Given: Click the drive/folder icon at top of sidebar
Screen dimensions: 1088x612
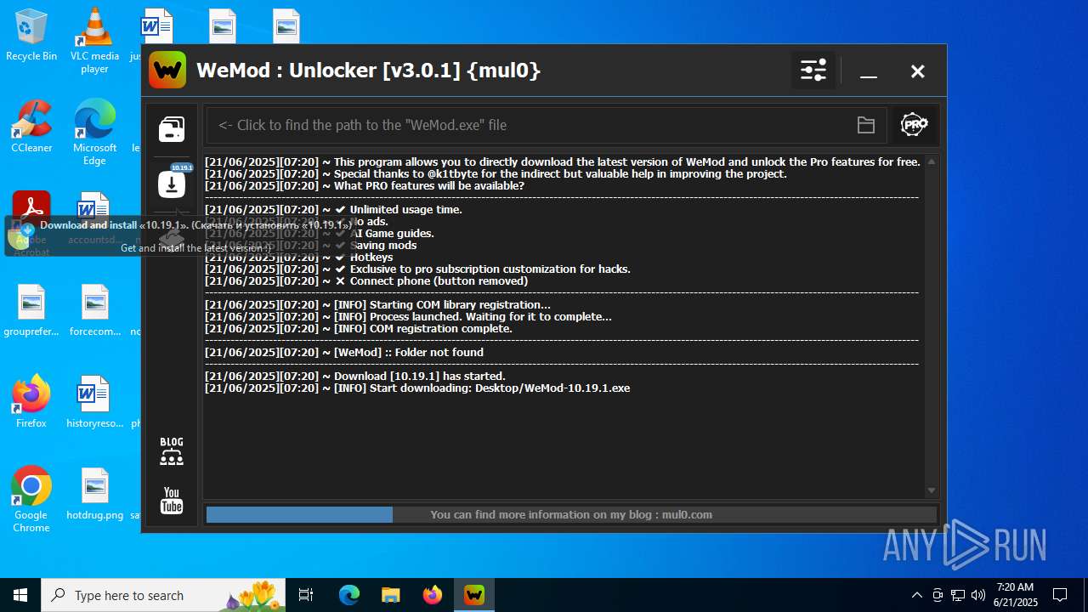Looking at the screenshot, I should click(172, 129).
